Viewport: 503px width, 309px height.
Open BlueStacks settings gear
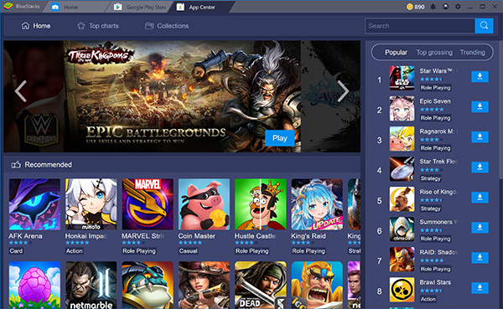pyautogui.click(x=458, y=7)
